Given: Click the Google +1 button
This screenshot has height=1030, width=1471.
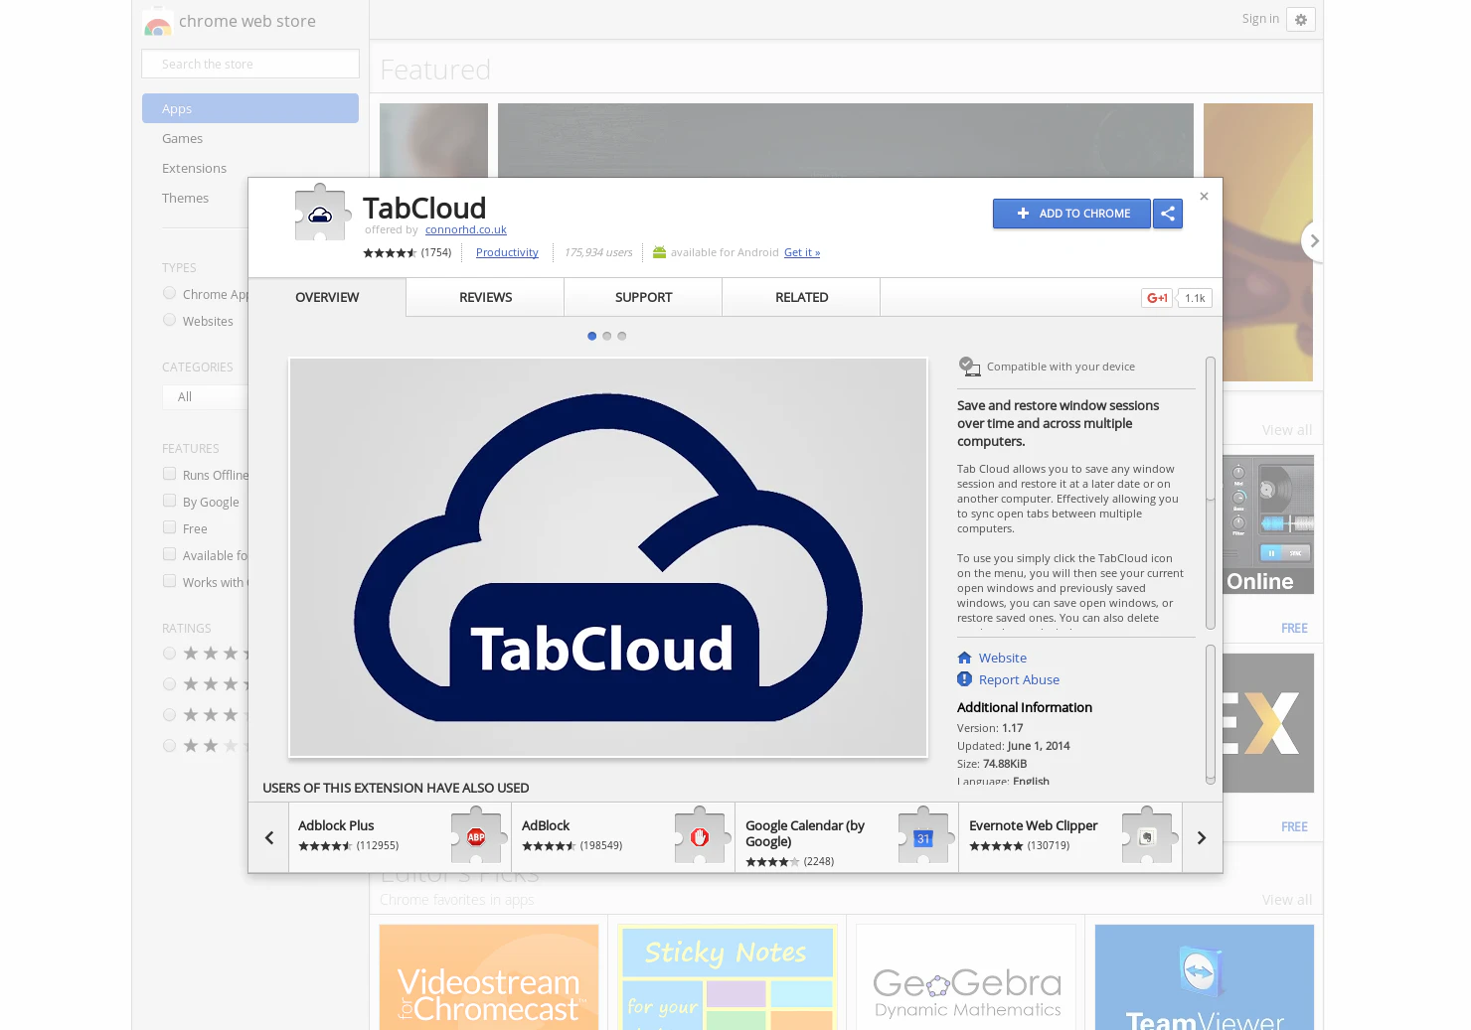Looking at the screenshot, I should [x=1157, y=298].
